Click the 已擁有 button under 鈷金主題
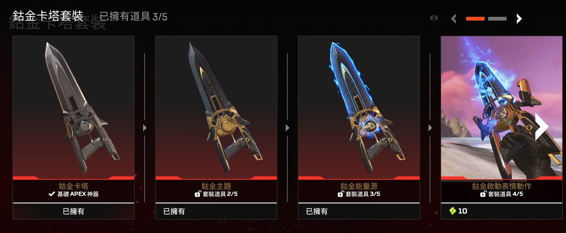566x233 pixels. (x=216, y=211)
